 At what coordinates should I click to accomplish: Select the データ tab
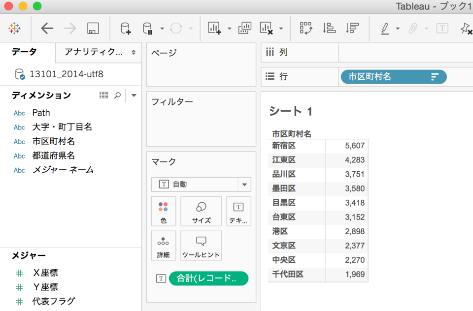coord(24,52)
